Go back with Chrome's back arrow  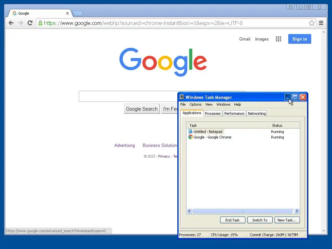[11, 23]
